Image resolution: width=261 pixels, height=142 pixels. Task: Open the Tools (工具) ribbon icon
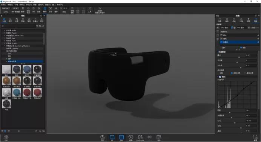tap(90, 10)
